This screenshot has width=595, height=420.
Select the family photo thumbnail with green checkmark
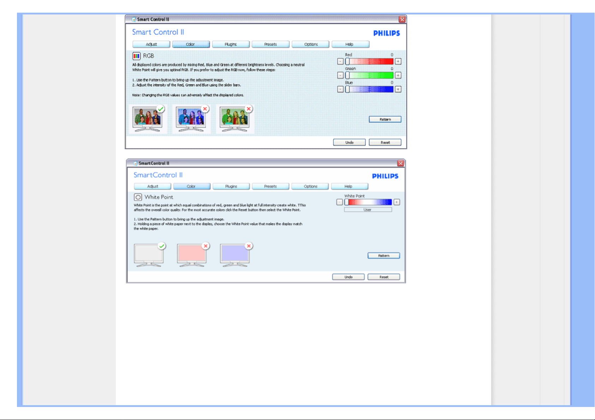tap(148, 119)
